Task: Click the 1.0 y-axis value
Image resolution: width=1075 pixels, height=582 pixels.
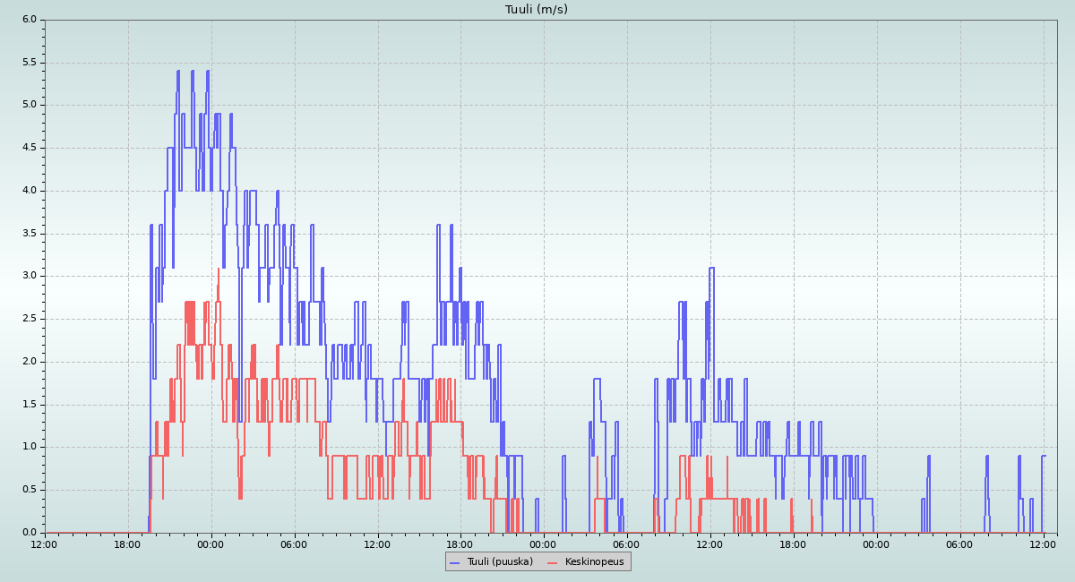Action: pos(30,447)
